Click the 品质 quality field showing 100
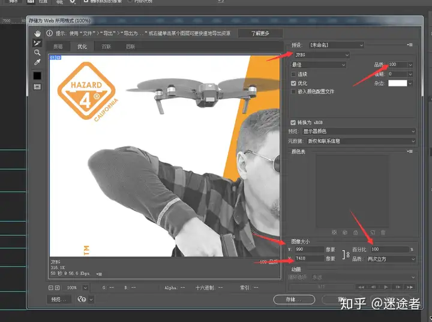 398,64
